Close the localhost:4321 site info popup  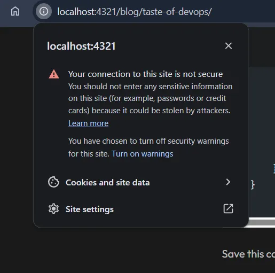[229, 46]
